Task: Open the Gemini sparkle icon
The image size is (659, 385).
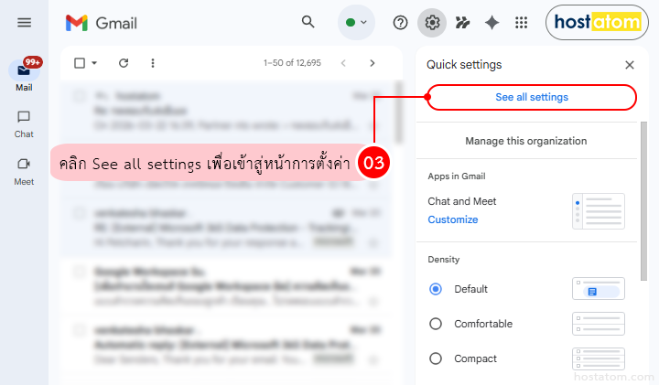Action: [492, 22]
